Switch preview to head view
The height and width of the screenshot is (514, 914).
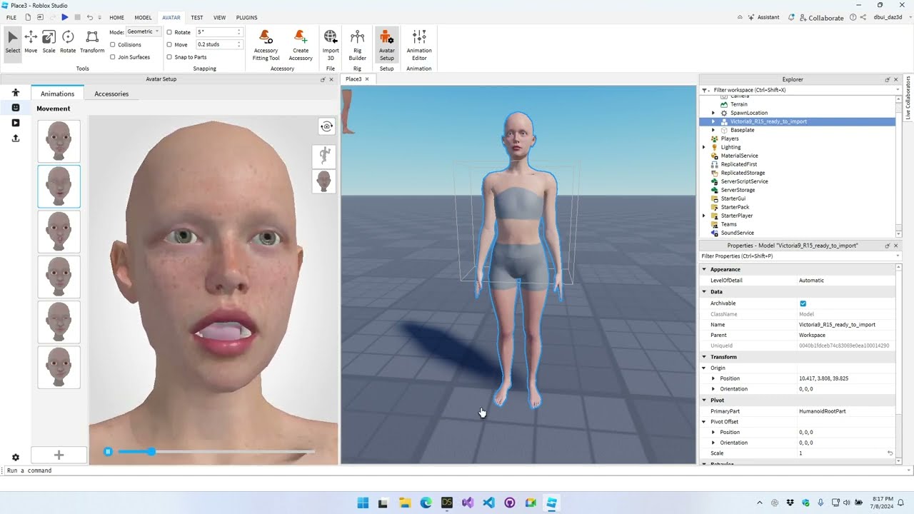[324, 181]
